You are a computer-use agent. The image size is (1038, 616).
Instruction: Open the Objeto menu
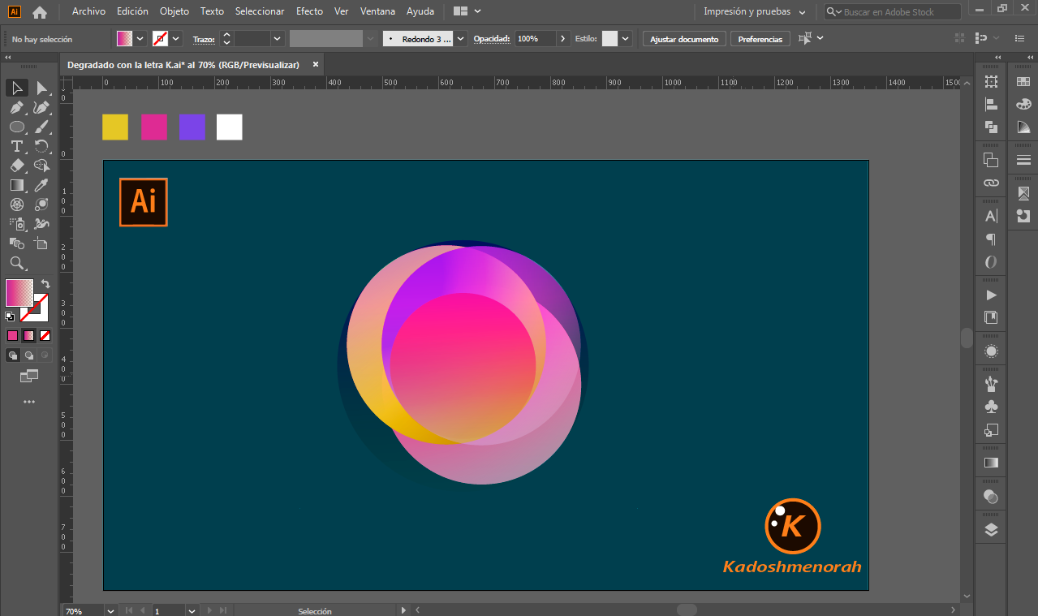pyautogui.click(x=174, y=11)
